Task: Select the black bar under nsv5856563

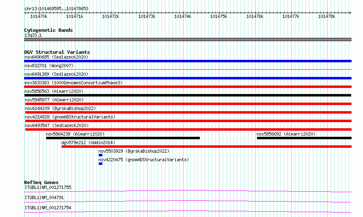Action: pos(188,95)
